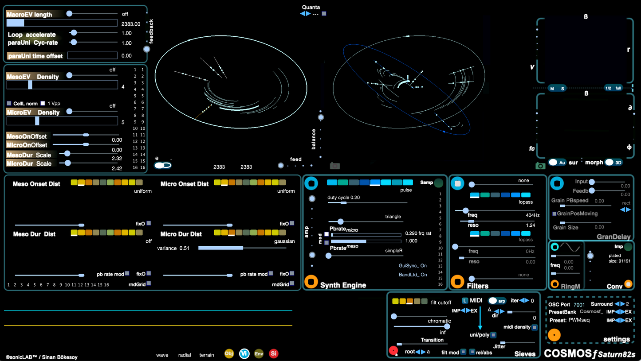This screenshot has height=361, width=641.
Task: Select the yellow Obj round icon
Action: click(x=229, y=353)
